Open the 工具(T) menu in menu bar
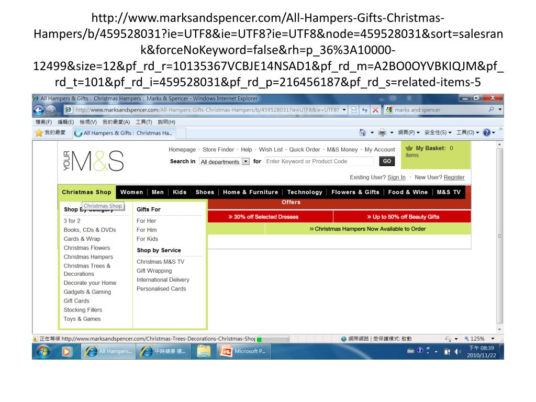 [144, 122]
